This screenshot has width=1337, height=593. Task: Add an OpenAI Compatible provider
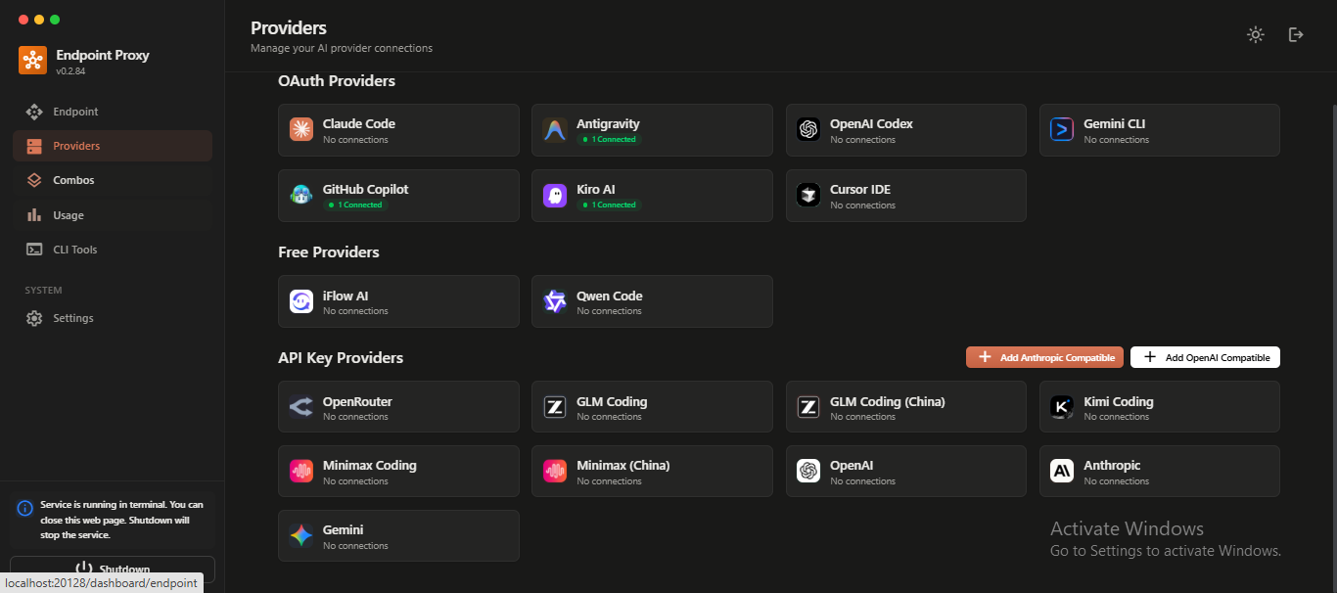pyautogui.click(x=1205, y=356)
